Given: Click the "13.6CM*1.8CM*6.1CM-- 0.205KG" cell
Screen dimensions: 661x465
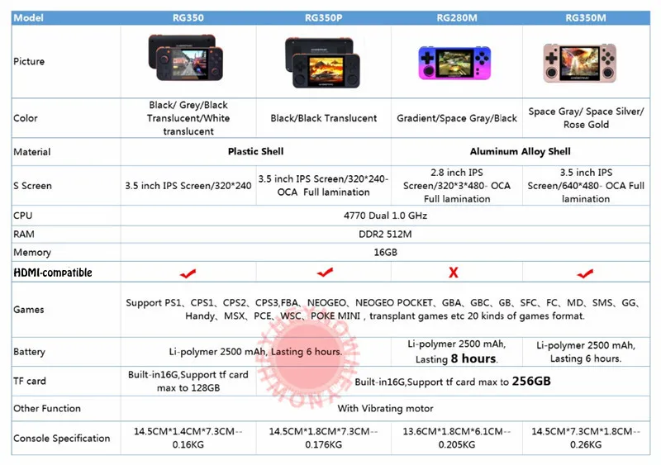Looking at the screenshot, I should pos(457,438).
